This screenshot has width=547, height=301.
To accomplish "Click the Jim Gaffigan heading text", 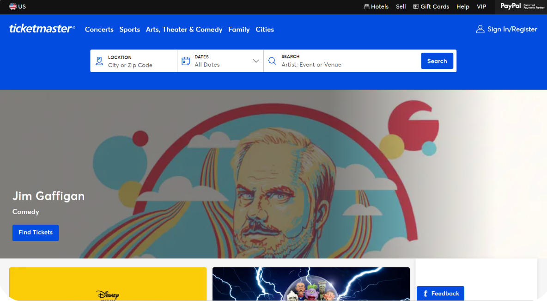I will coord(49,196).
